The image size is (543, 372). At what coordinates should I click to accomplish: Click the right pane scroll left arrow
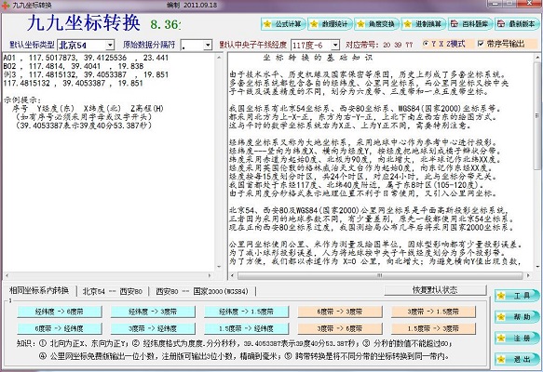(x=232, y=275)
